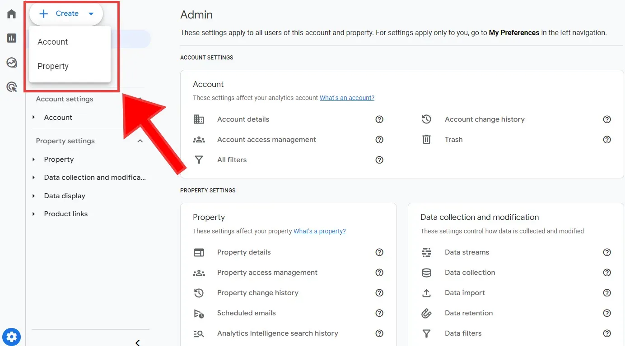Open help for Data retention
Viewport: 625px width, 346px height.
(607, 313)
